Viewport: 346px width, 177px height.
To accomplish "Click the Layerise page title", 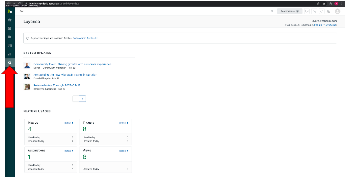I will (x=32, y=22).
